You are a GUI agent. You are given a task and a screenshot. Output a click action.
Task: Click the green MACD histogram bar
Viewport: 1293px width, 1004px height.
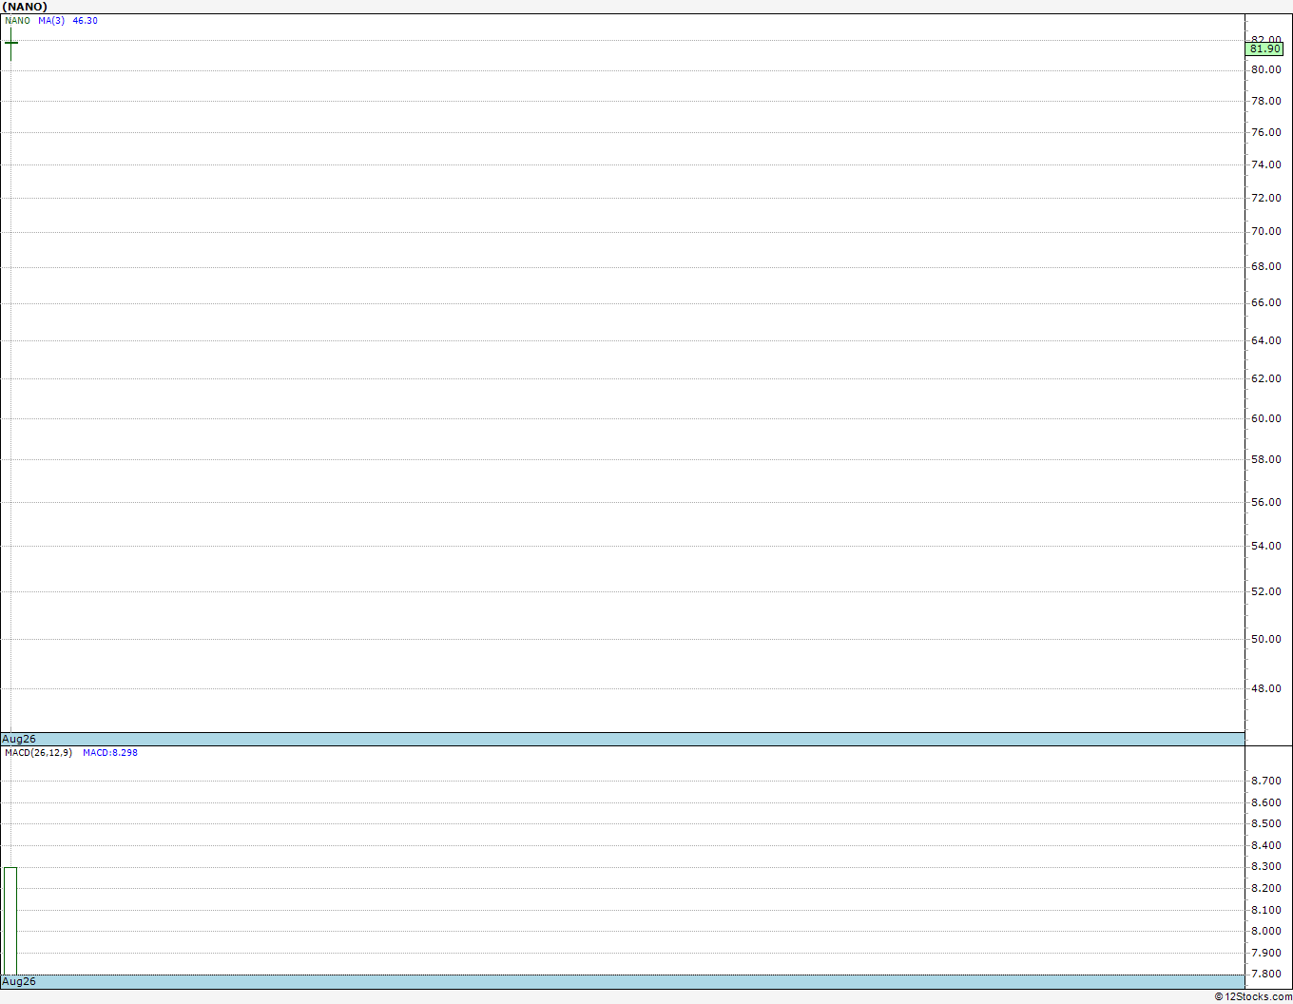(10, 920)
